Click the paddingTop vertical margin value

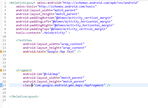(x=78, y=29)
